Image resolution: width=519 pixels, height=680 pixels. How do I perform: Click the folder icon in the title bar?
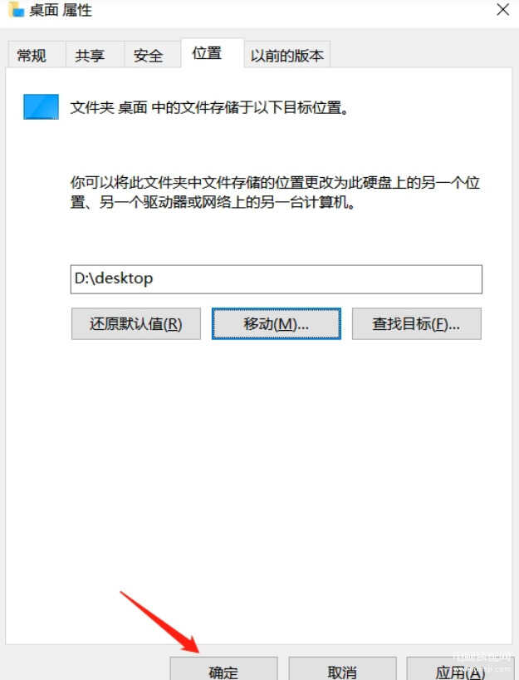(x=16, y=9)
